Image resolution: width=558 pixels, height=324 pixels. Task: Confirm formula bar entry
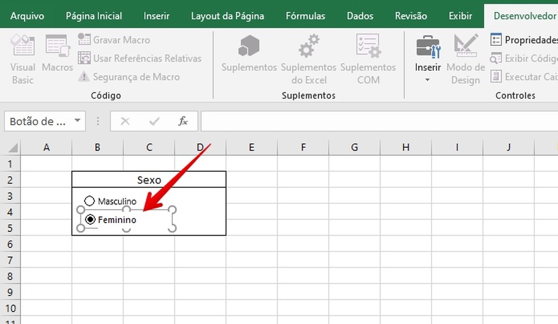[x=154, y=121]
